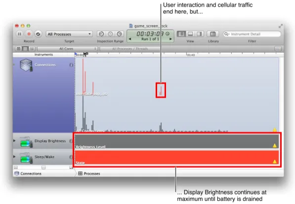
Task: Select the Sleep/Wake battery icon
Action: [x=26, y=158]
